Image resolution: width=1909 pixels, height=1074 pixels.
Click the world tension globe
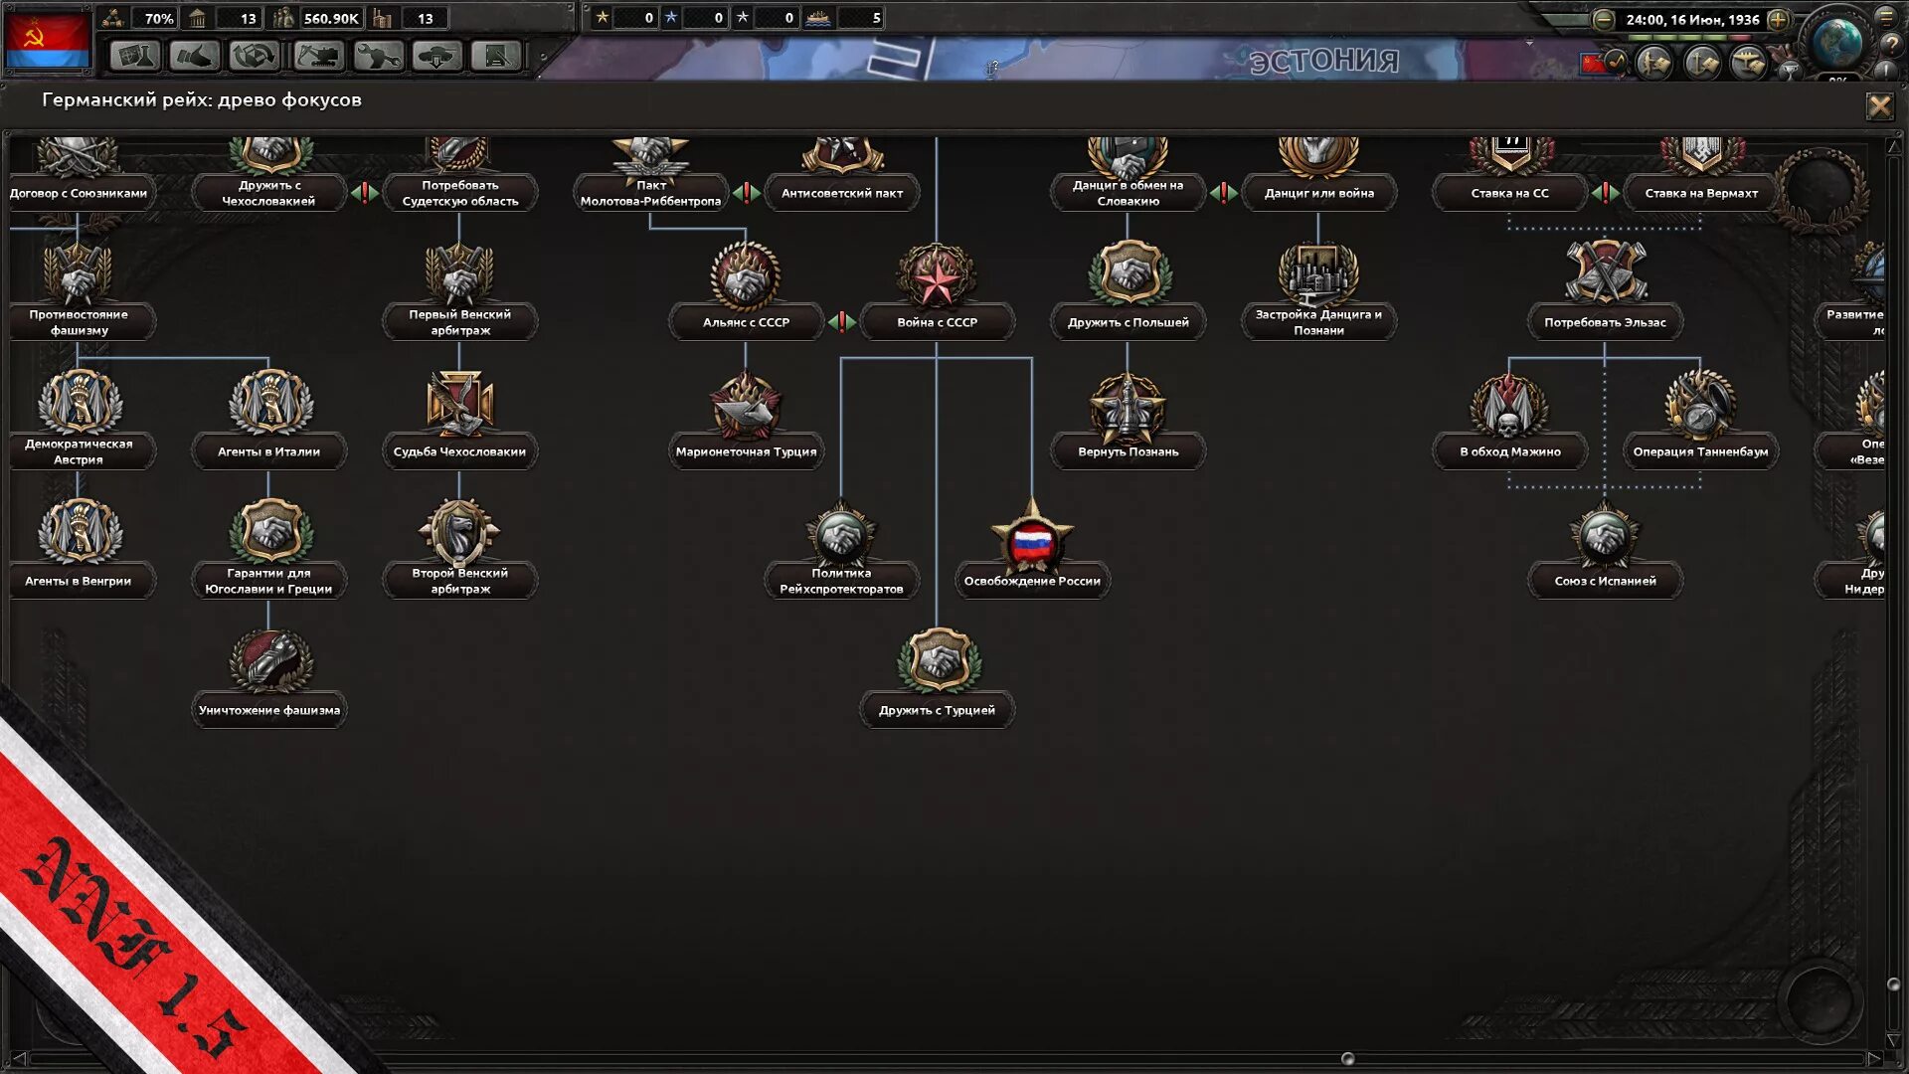click(x=1835, y=42)
